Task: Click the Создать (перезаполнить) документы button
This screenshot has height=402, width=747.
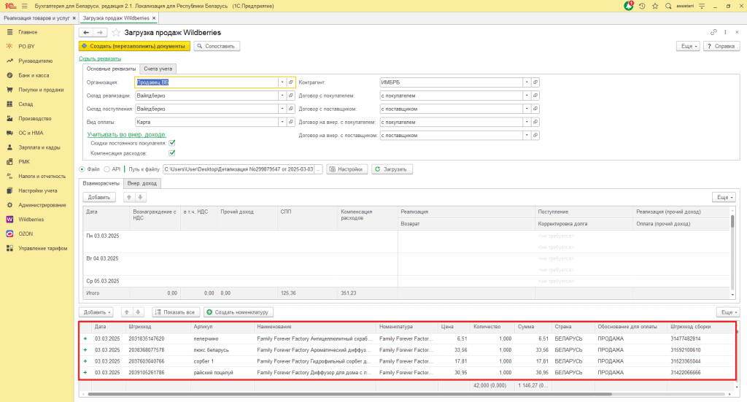Action: coord(134,46)
